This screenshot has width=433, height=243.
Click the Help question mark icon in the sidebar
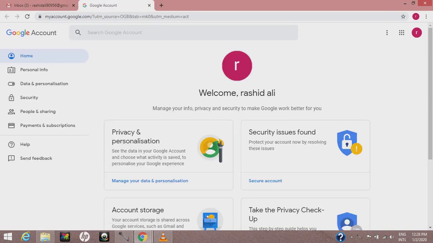11,144
